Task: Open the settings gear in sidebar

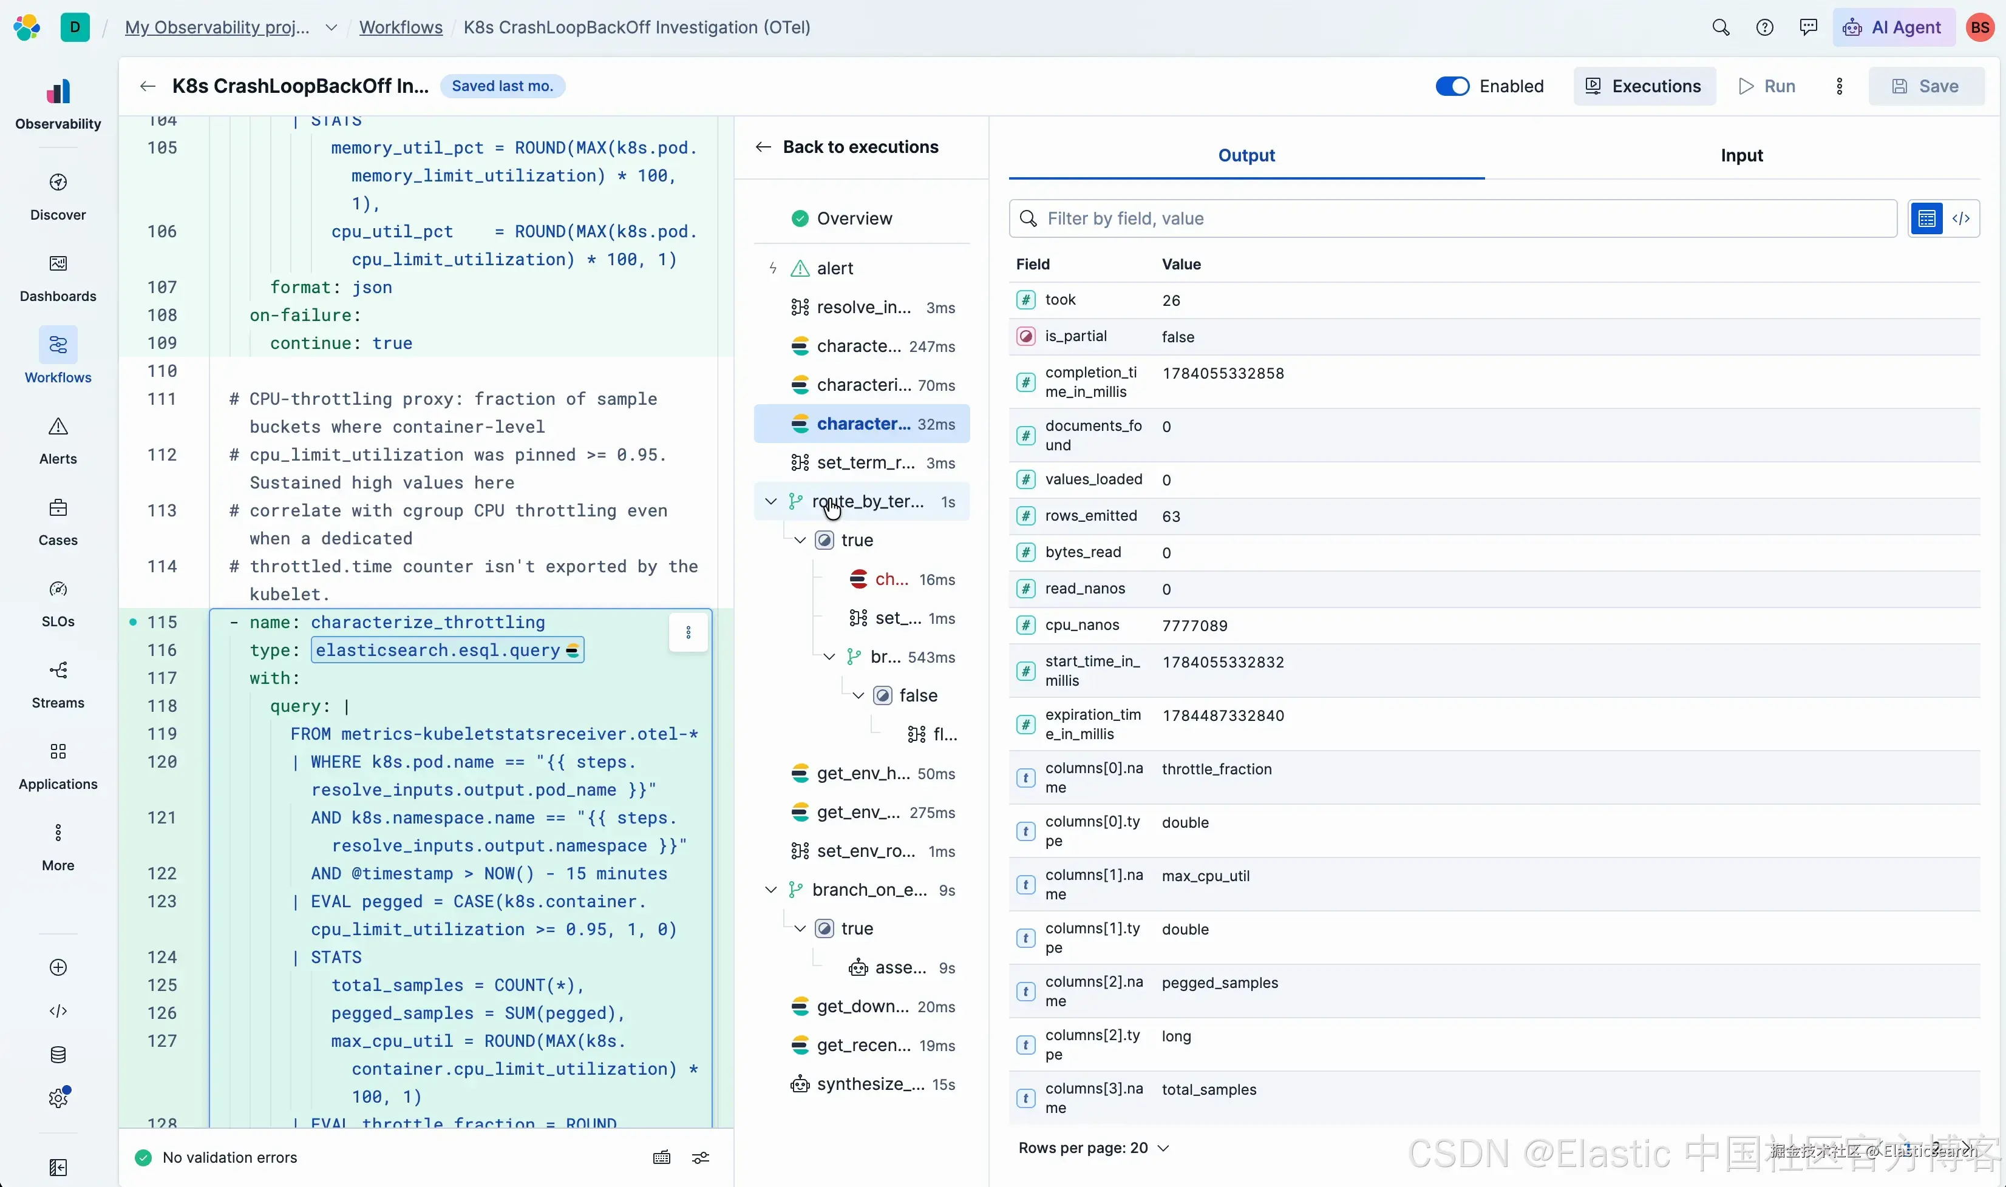Action: pyautogui.click(x=58, y=1097)
